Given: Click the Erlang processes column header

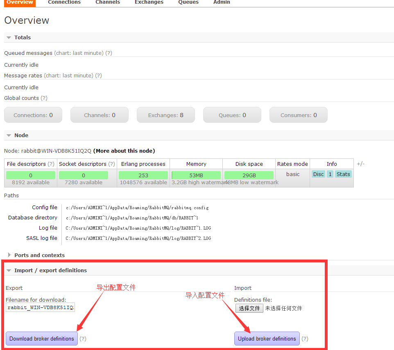Looking at the screenshot, I should (143, 164).
